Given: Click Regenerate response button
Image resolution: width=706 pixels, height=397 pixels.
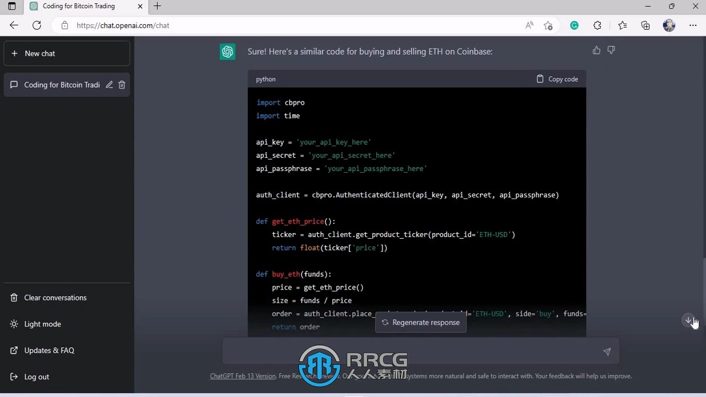Looking at the screenshot, I should point(421,323).
